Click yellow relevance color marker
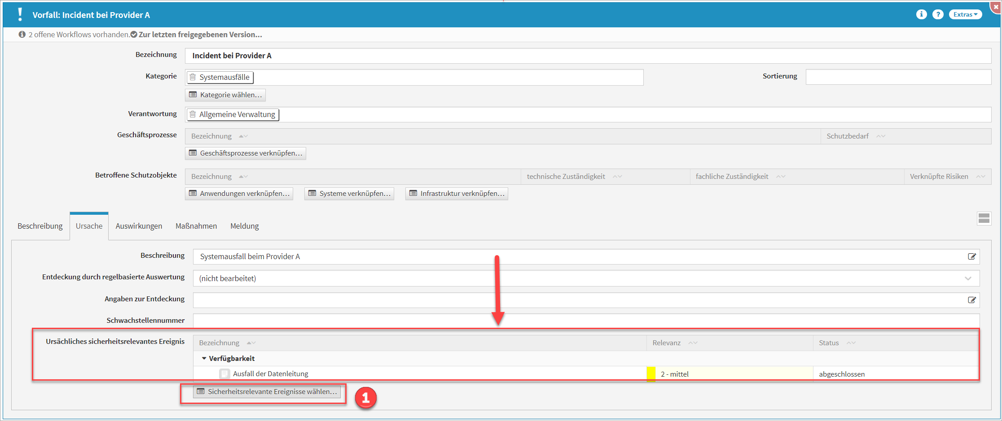The image size is (1002, 421). [x=651, y=374]
